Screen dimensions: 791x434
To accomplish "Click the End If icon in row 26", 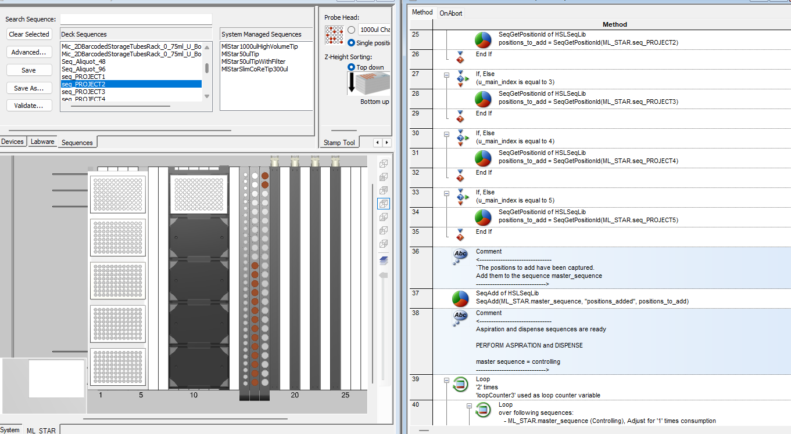I will pos(460,56).
